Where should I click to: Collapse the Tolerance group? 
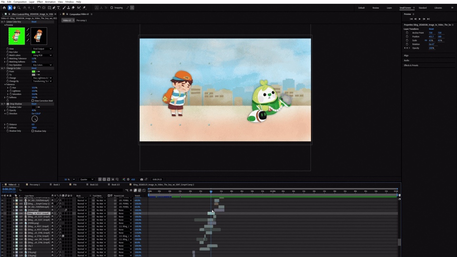click(5, 85)
